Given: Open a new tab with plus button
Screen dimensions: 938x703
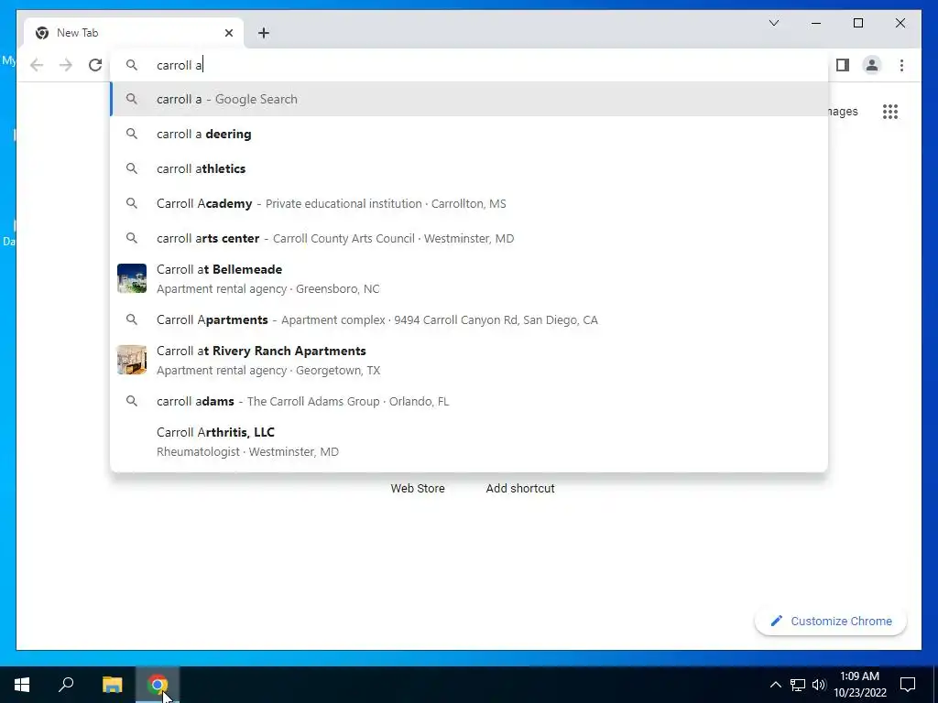Looking at the screenshot, I should pyautogui.click(x=264, y=33).
